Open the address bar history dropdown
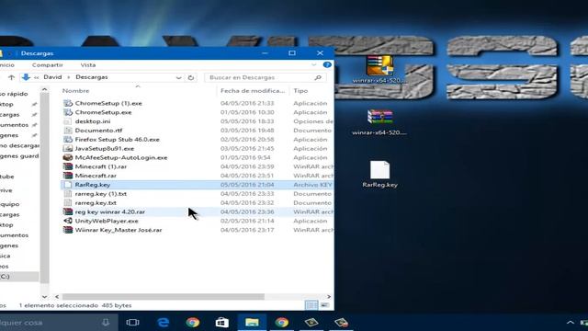 (178, 77)
